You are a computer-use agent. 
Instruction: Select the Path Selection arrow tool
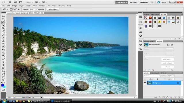click(x=3, y=65)
